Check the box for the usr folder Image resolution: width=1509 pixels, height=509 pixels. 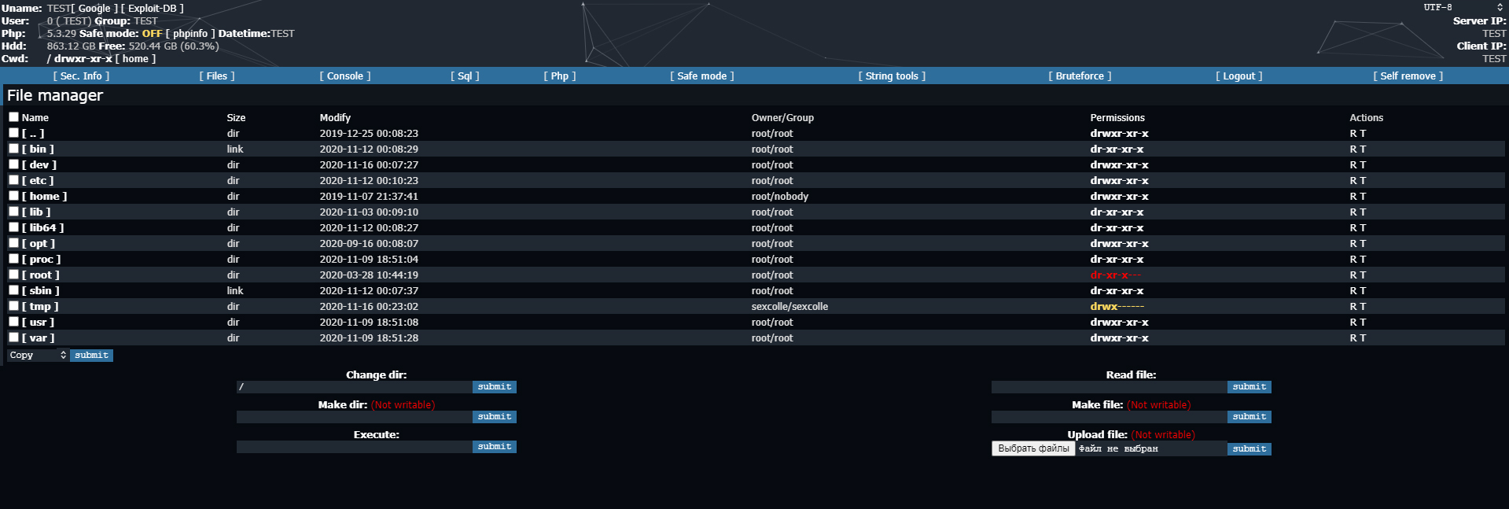coord(13,321)
